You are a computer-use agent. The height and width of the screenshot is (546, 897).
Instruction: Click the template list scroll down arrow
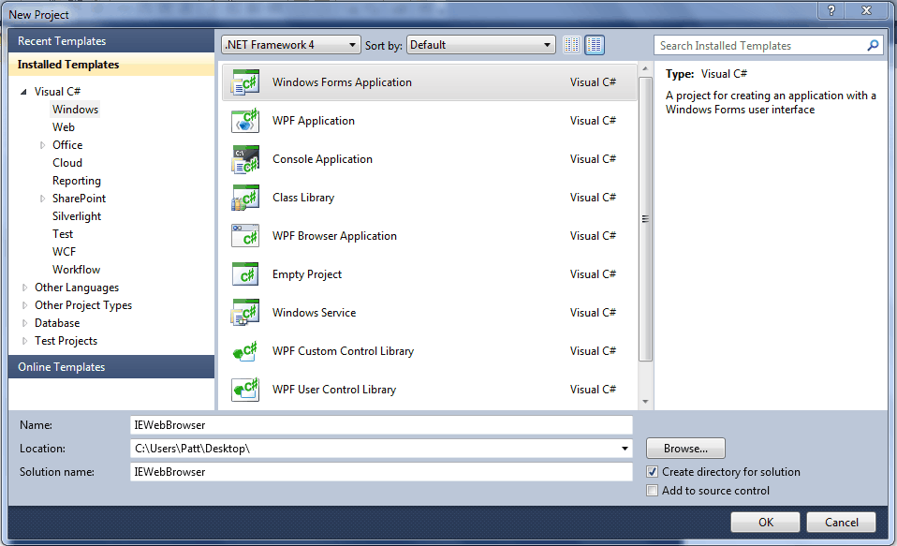pyautogui.click(x=645, y=402)
